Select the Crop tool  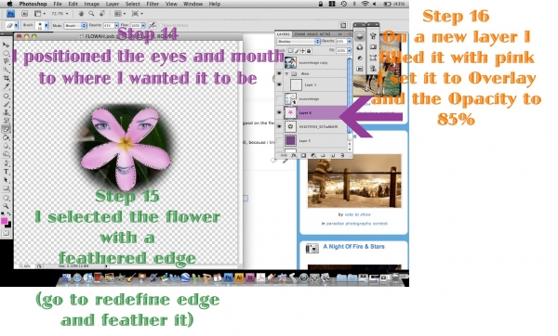click(6, 78)
